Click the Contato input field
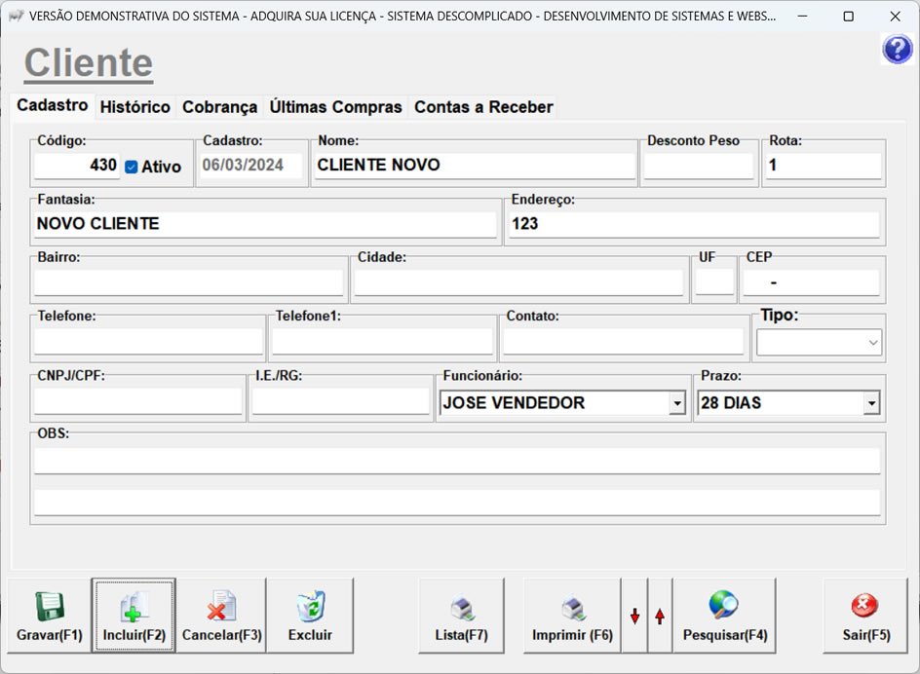Screen dimensions: 920x674 (x=623, y=342)
